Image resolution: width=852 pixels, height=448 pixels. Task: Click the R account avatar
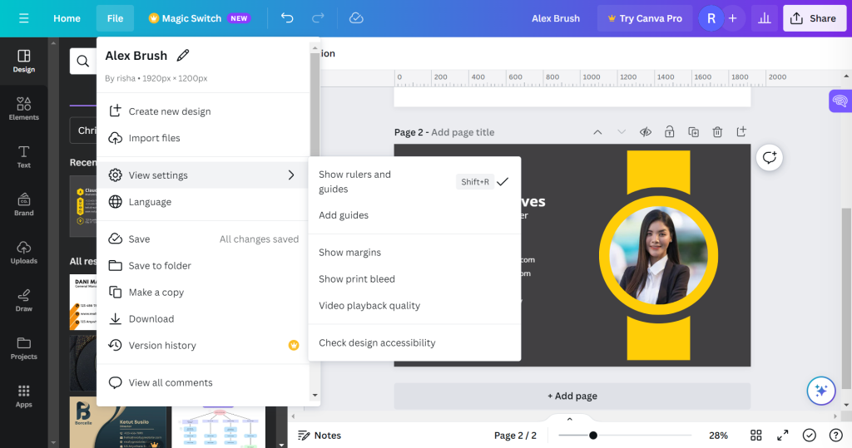pyautogui.click(x=711, y=18)
